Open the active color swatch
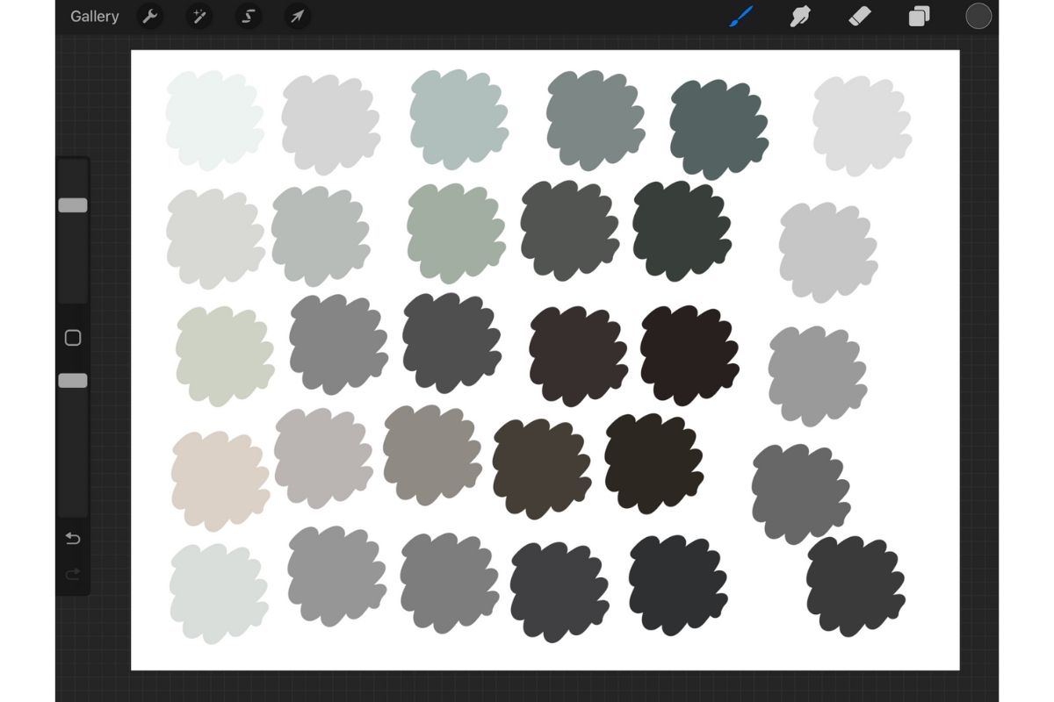1054x702 pixels. pos(978,16)
